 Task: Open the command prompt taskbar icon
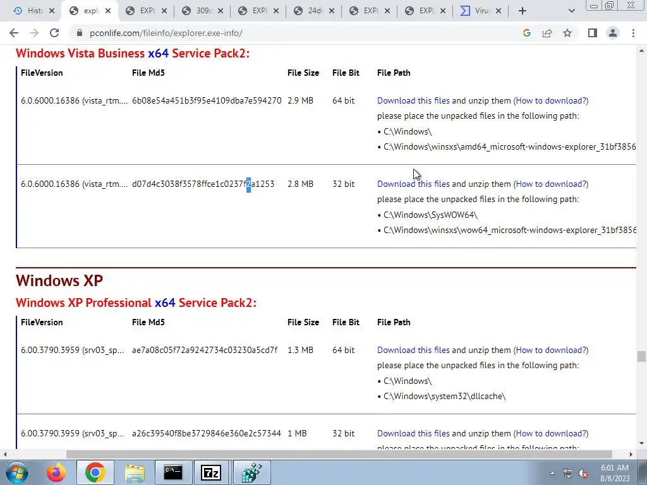[x=173, y=472]
